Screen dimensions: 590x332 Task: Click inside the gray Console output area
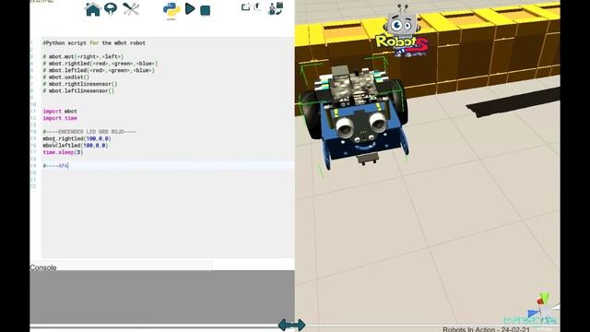[162, 297]
